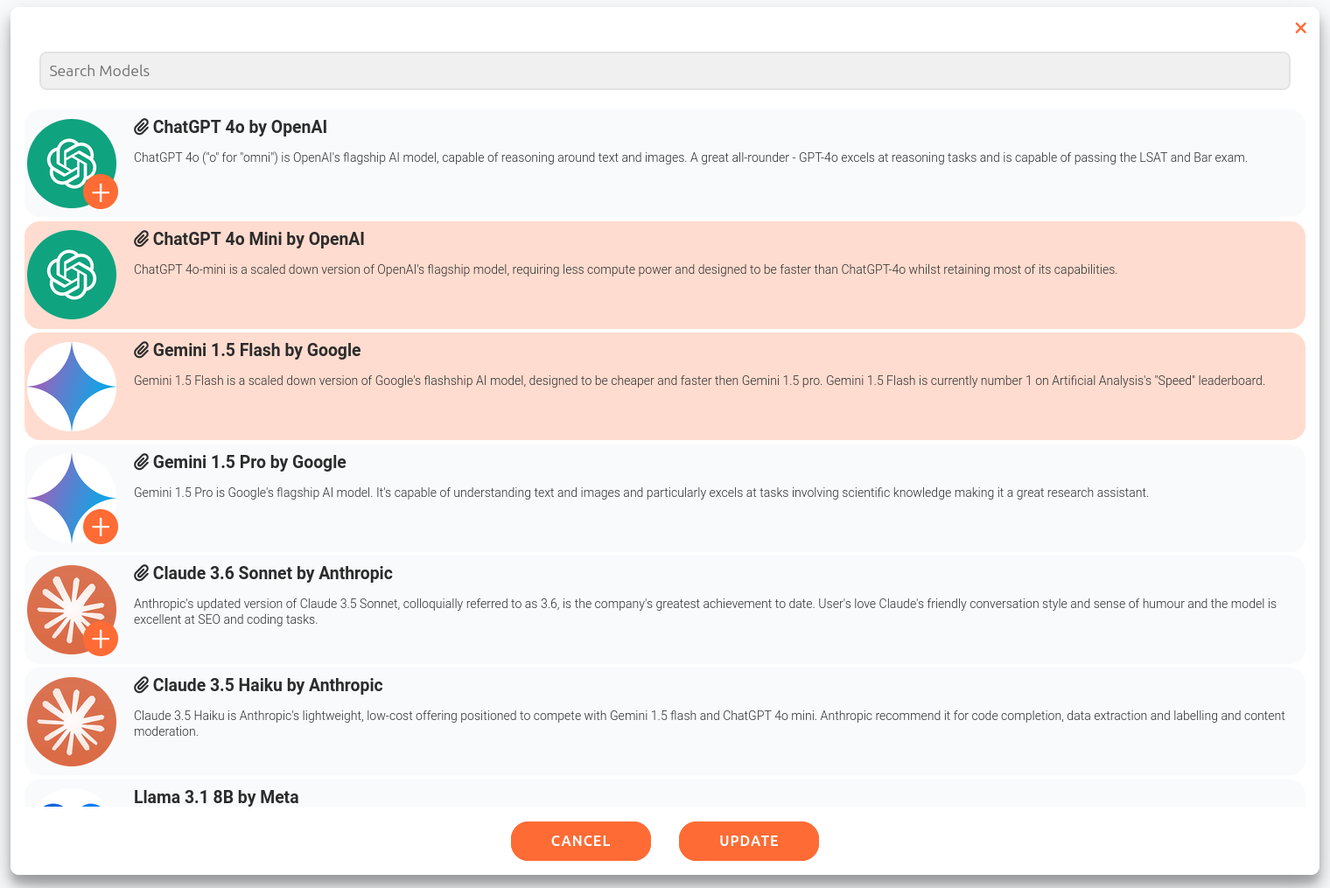The height and width of the screenshot is (888, 1330).
Task: Click the Claude 3.5 Haiku Anthropic logo
Action: (x=72, y=722)
